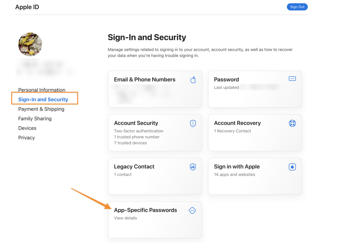This screenshot has height=243, width=346.
Task: Click the profile photo avatar
Action: [30, 44]
